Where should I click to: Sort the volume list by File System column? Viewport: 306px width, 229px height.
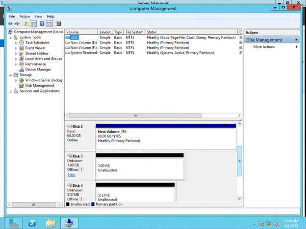click(134, 32)
